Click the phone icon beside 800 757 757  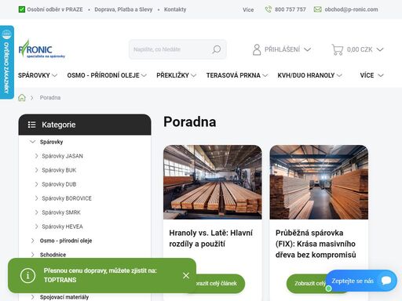[268, 9]
